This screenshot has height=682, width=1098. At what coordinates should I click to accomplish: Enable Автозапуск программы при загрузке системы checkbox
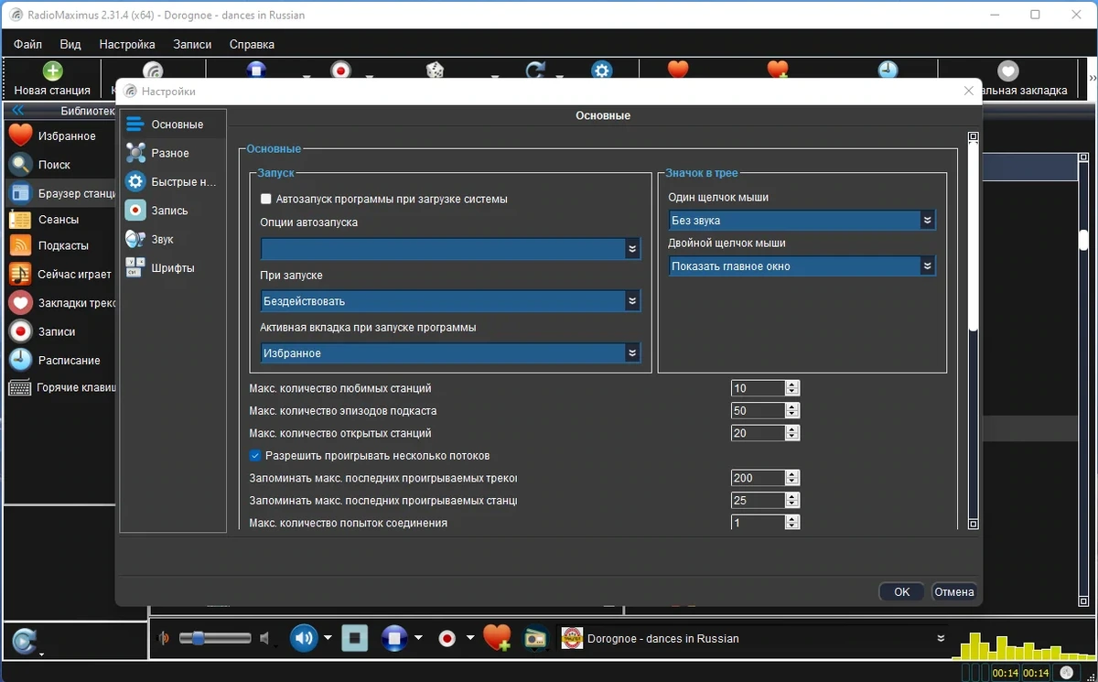266,199
